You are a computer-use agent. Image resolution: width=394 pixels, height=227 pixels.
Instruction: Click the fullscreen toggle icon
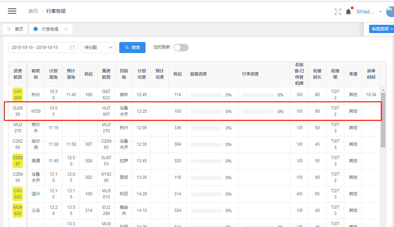point(338,11)
